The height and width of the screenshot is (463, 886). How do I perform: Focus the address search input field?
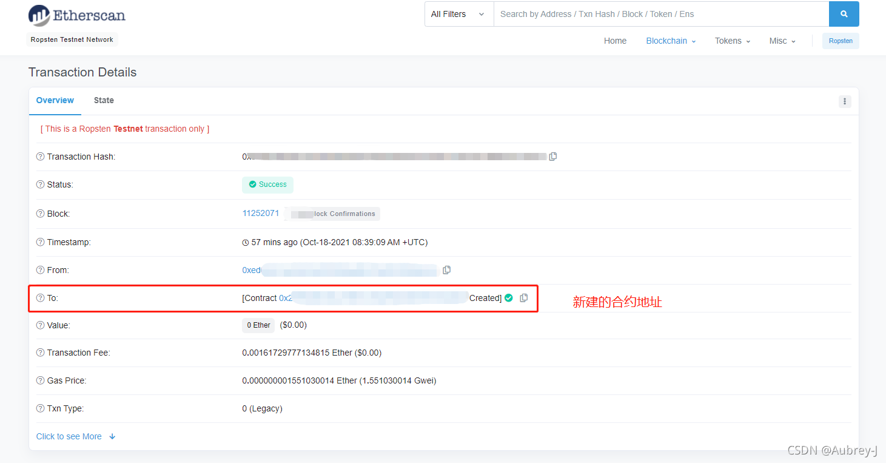[x=661, y=14]
